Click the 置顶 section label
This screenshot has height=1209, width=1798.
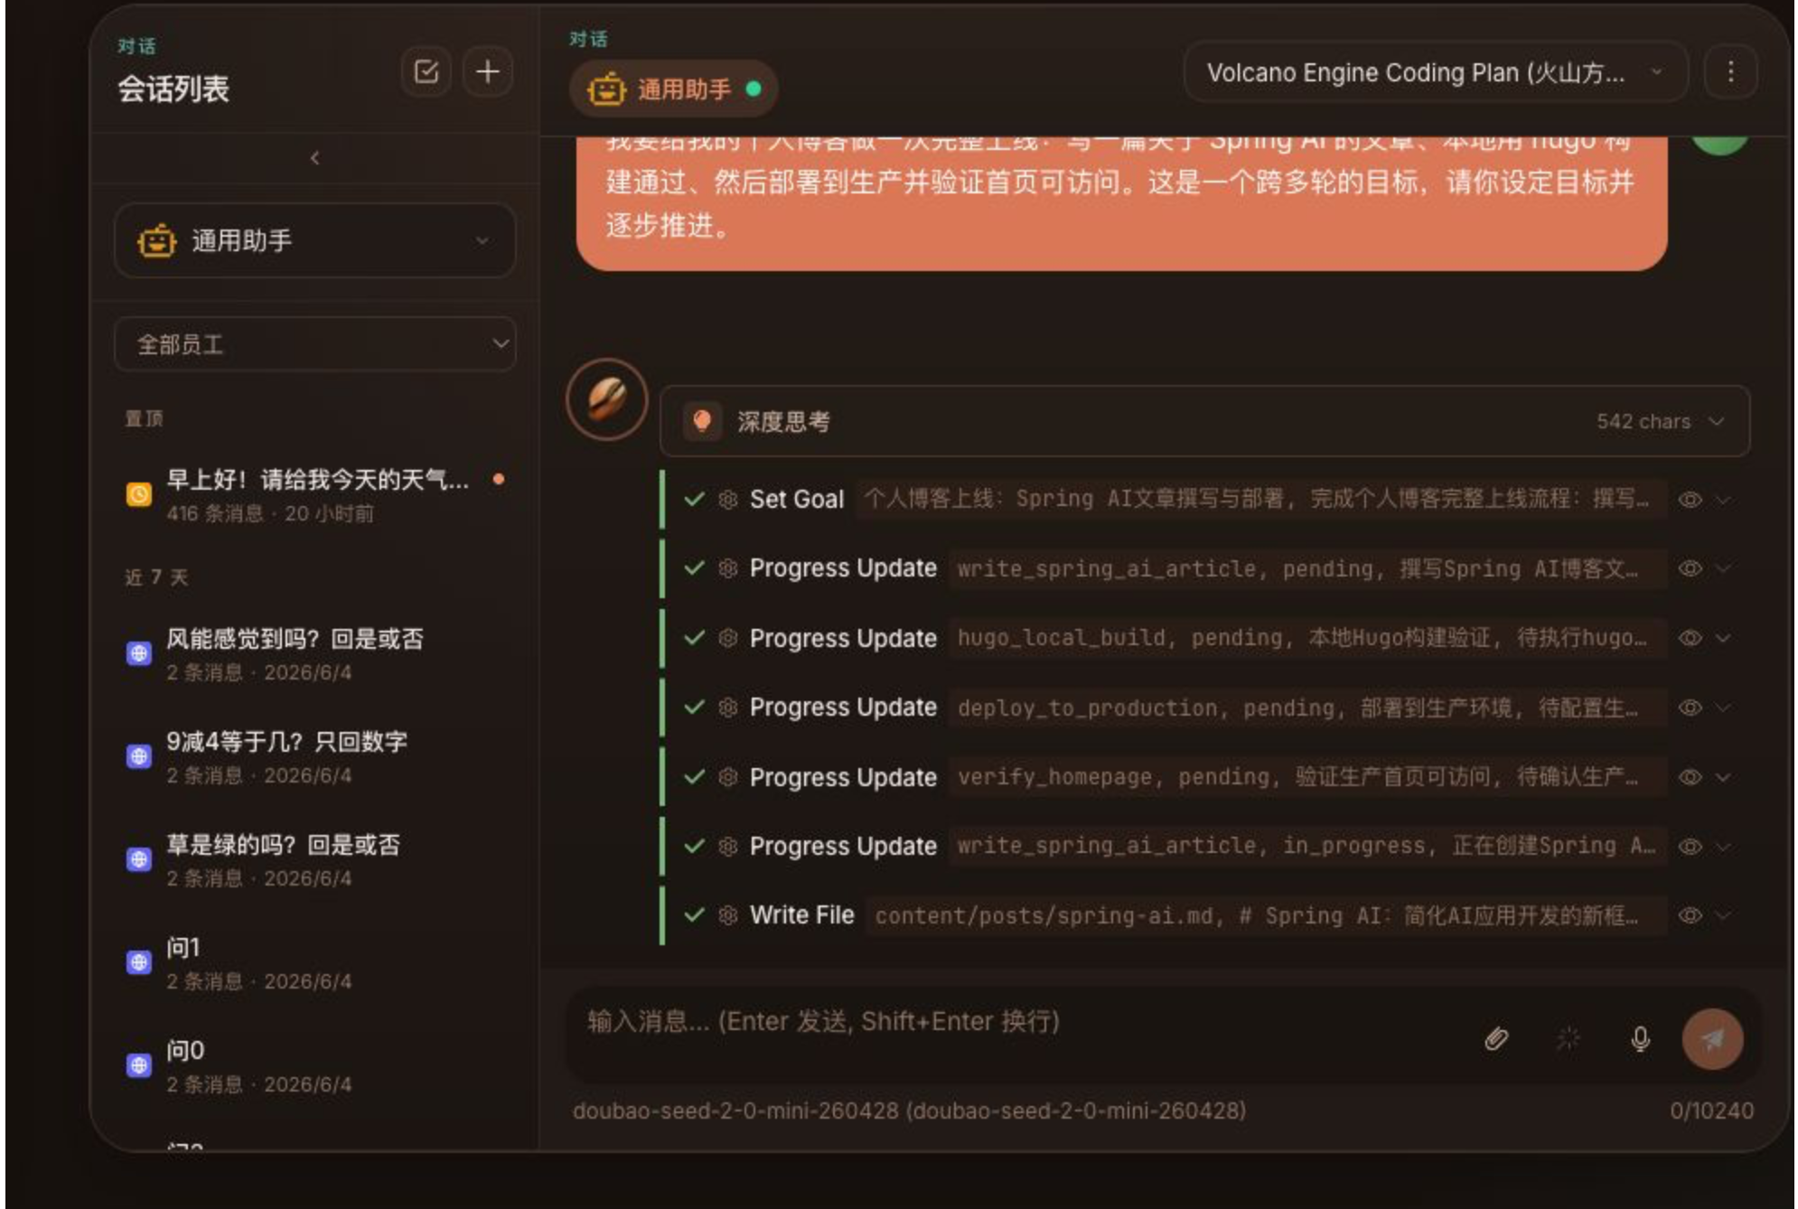(145, 418)
